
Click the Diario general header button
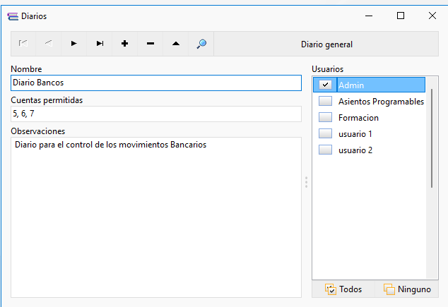pyautogui.click(x=326, y=44)
